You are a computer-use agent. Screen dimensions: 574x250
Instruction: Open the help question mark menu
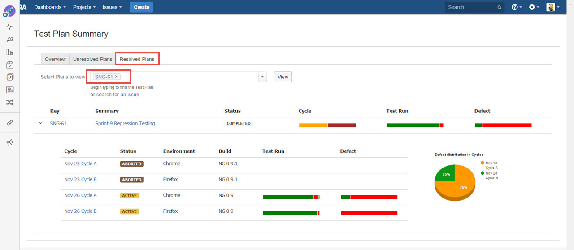pos(517,7)
